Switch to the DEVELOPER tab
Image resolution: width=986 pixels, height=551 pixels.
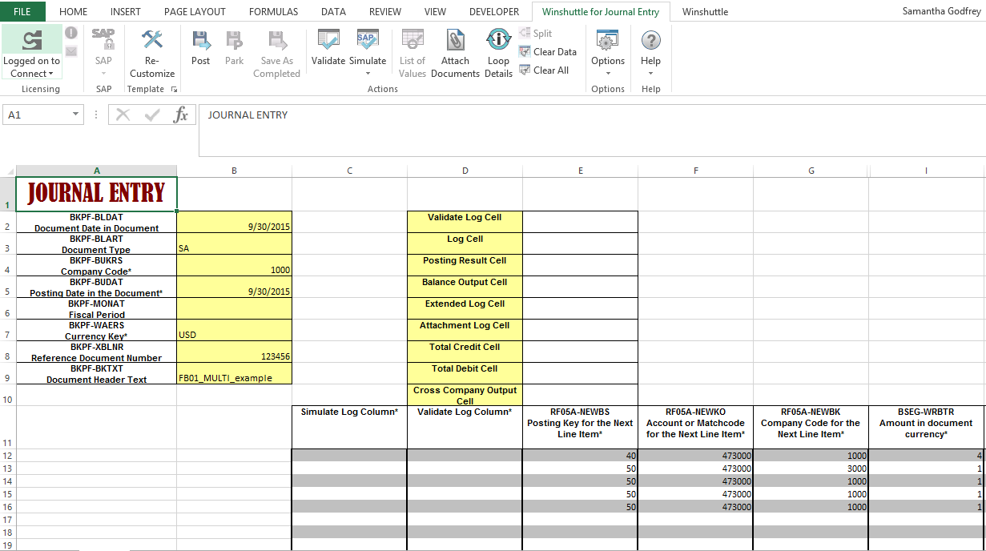tap(494, 11)
